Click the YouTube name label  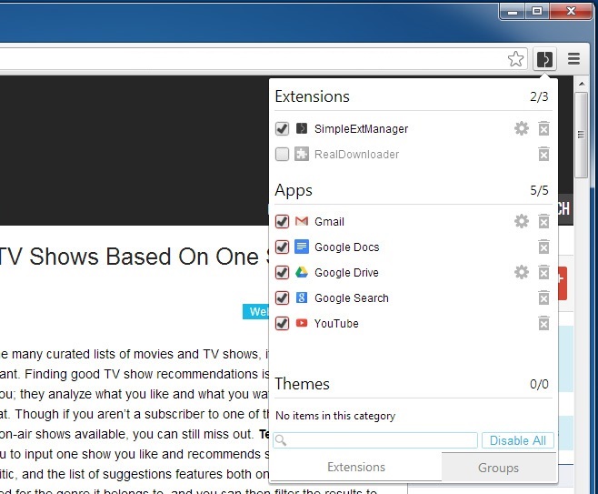[336, 324]
